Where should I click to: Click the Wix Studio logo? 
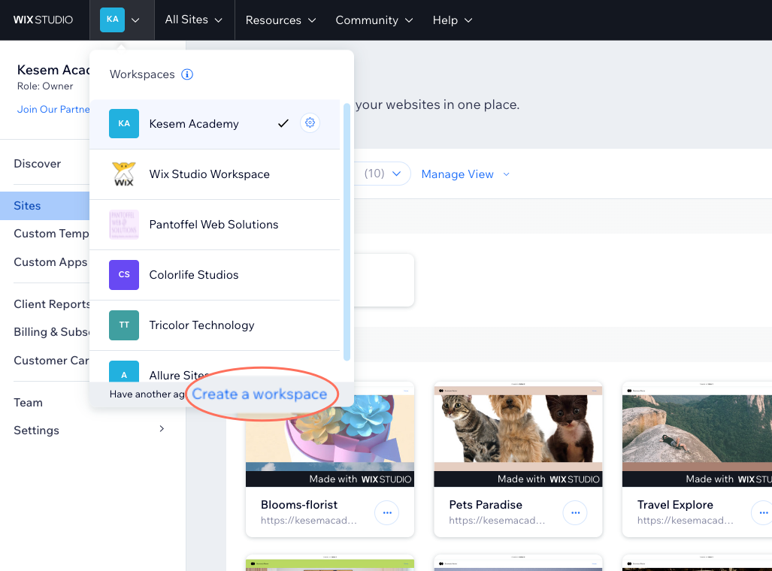coord(43,20)
